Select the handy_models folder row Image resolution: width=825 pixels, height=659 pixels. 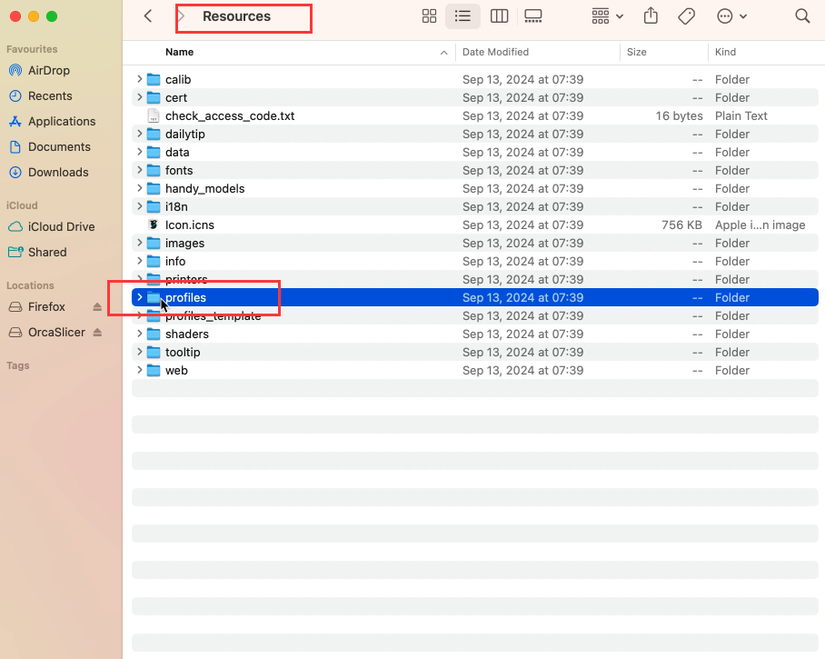coord(474,188)
